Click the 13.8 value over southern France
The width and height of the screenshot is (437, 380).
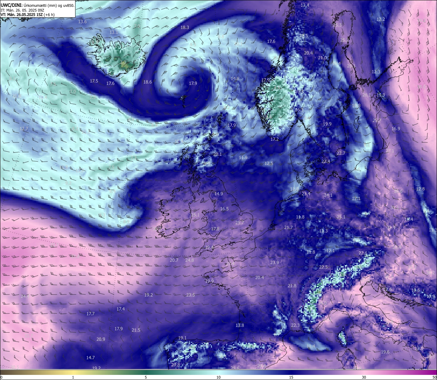click(x=240, y=325)
